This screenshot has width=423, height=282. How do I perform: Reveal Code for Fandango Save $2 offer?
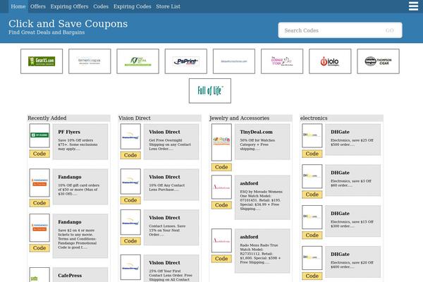click(39, 248)
